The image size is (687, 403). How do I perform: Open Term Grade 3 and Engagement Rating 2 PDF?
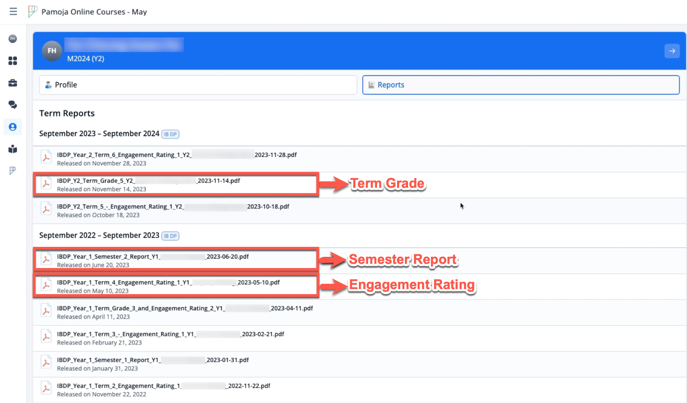[x=185, y=308]
